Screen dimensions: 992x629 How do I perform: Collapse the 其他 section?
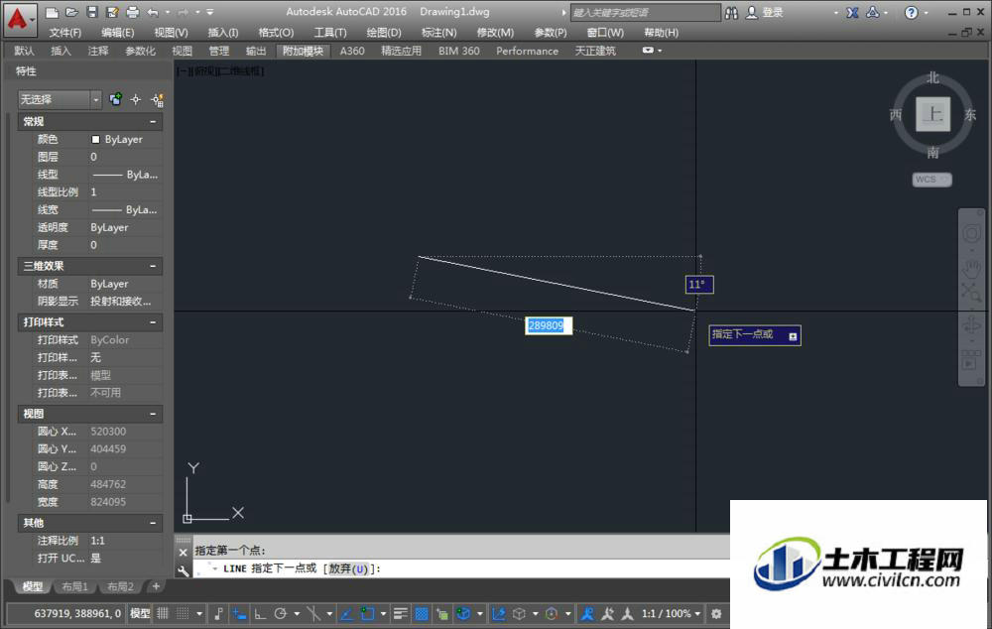(x=153, y=523)
